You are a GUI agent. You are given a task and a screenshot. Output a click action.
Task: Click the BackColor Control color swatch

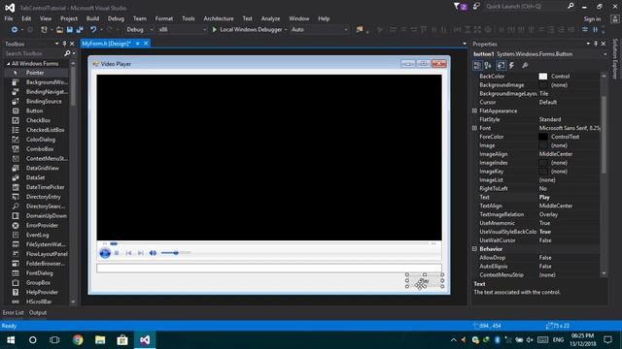[542, 77]
